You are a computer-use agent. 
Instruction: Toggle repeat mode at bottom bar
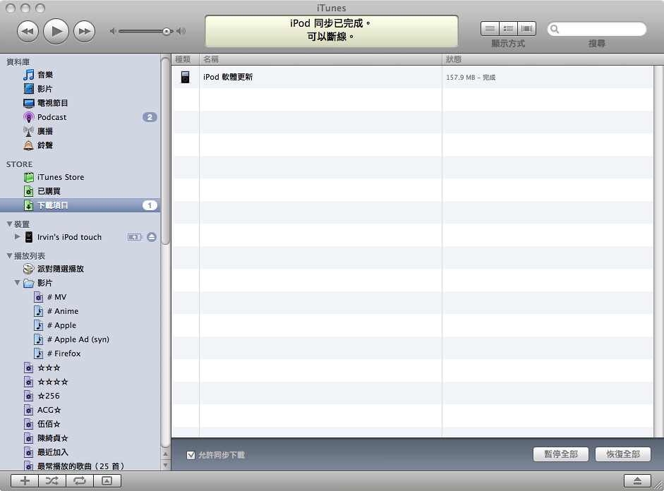click(79, 480)
